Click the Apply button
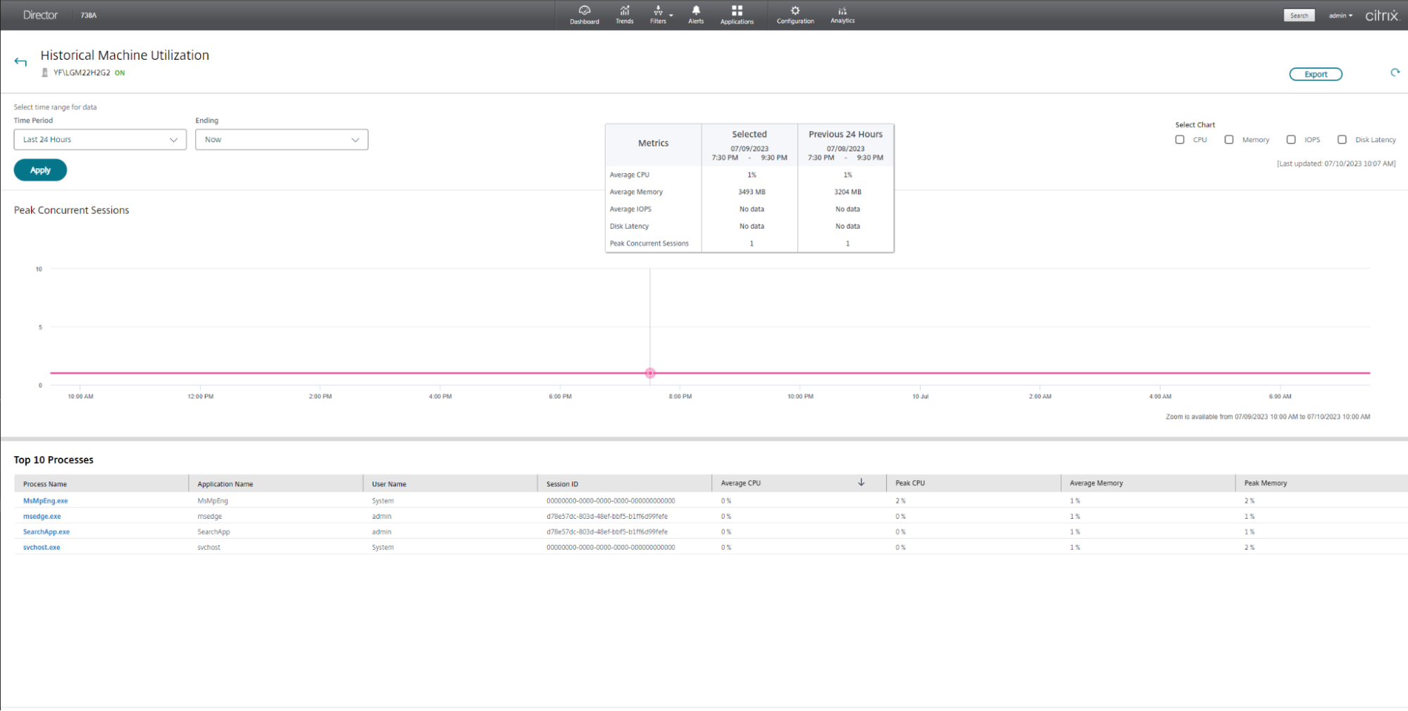The width and height of the screenshot is (1408, 711). (x=40, y=170)
